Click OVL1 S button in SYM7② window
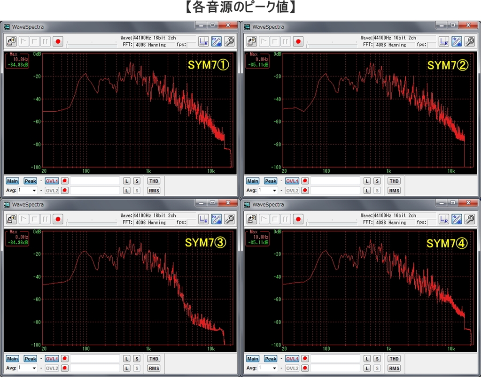This screenshot has width=481, height=377. pyautogui.click(x=377, y=181)
